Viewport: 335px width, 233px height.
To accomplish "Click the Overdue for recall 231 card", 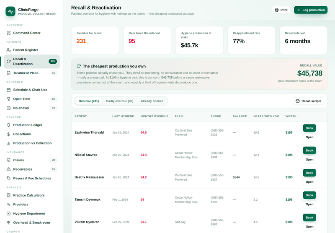I will click(95, 40).
